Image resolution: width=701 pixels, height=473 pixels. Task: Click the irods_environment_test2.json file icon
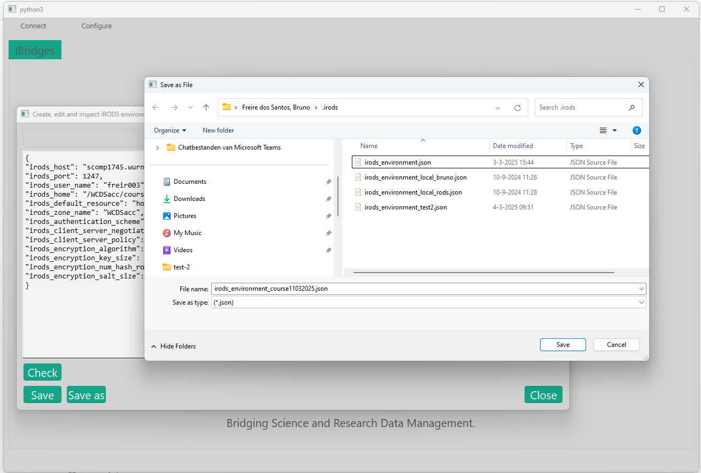358,207
